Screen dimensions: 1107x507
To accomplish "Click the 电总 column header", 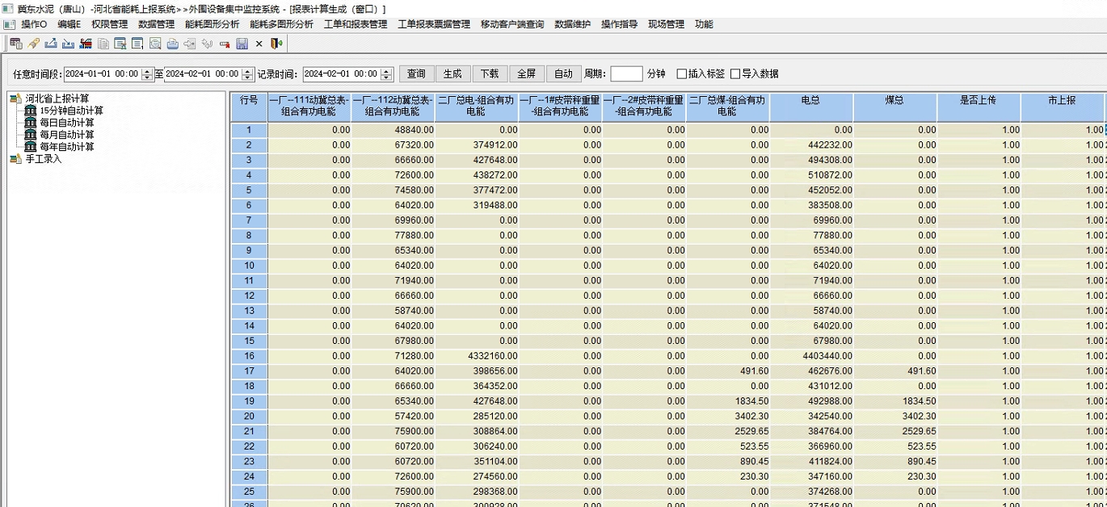I will tap(810, 101).
